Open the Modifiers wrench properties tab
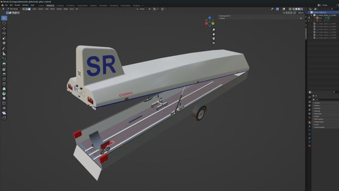 click(x=310, y=126)
